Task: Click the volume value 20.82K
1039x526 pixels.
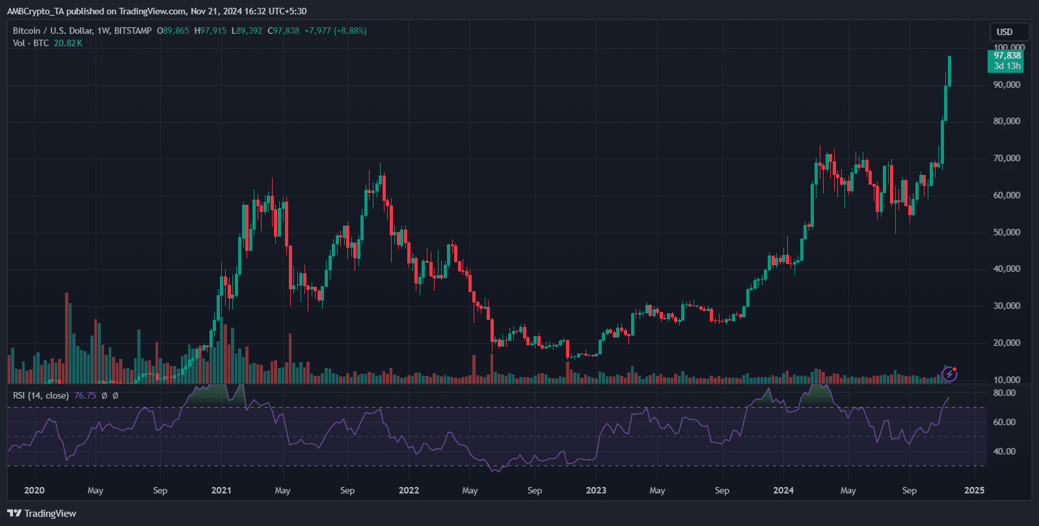Action: click(68, 43)
